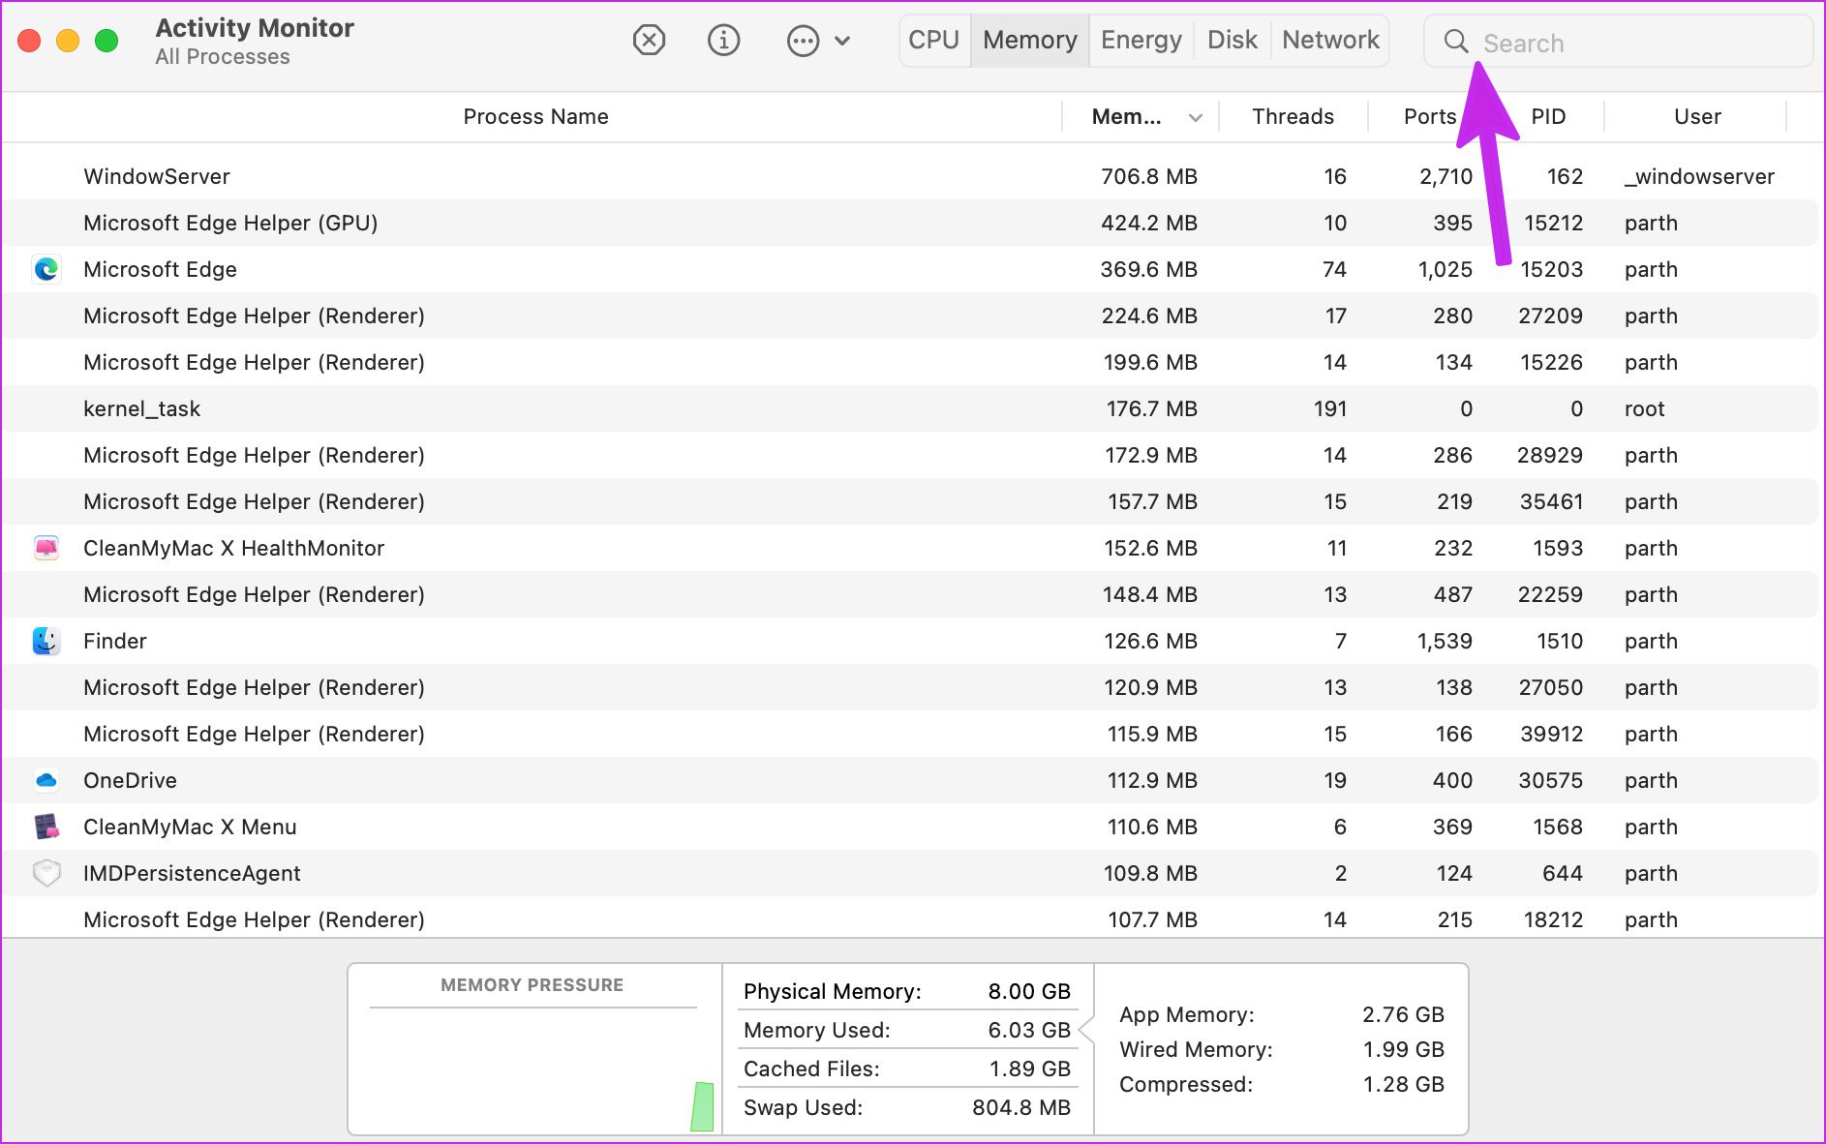Viewport: 1826px width, 1144px height.
Task: Click the All Processes subtitle
Action: pyautogui.click(x=223, y=56)
